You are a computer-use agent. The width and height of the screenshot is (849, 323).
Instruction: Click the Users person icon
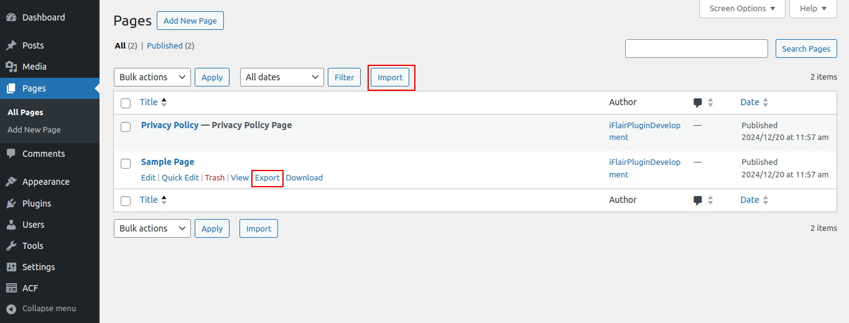coord(11,225)
